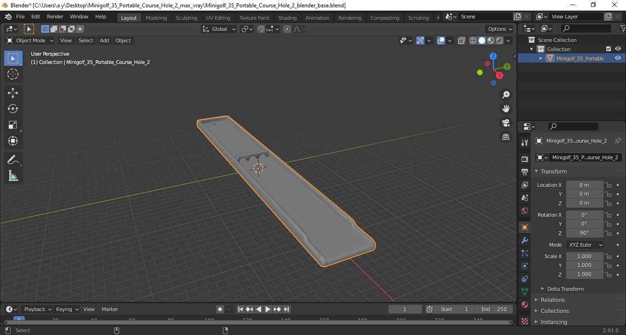The image size is (626, 335).
Task: Open the Scene properties tab
Action: point(524,198)
